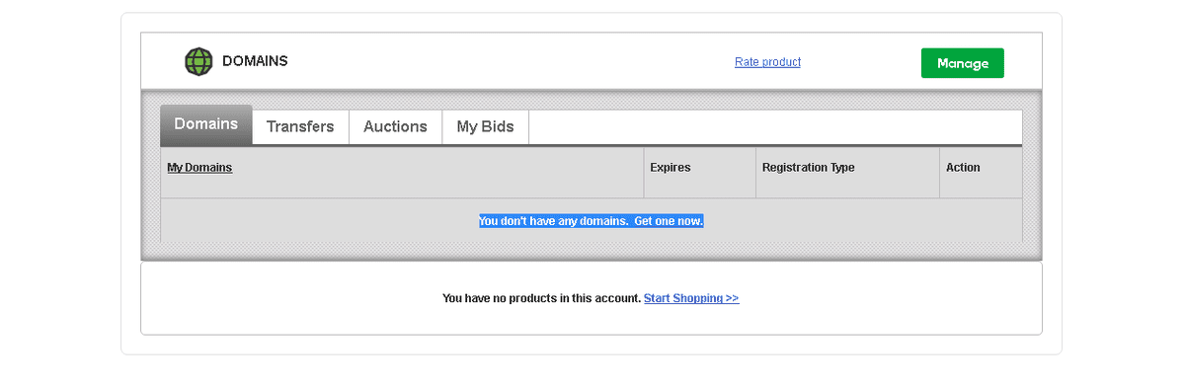1185x388 pixels.
Task: Click empty table row left of the highlighted message
Action: point(316,221)
